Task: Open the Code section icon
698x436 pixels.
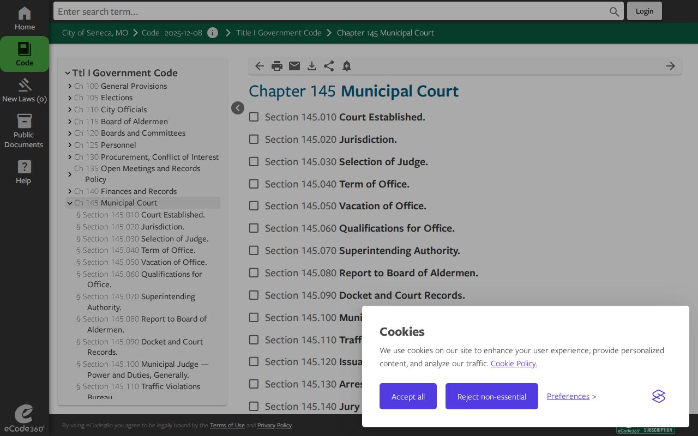Action: (25, 55)
